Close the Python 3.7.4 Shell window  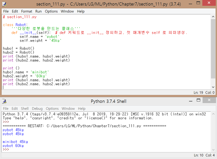coord(209,100)
